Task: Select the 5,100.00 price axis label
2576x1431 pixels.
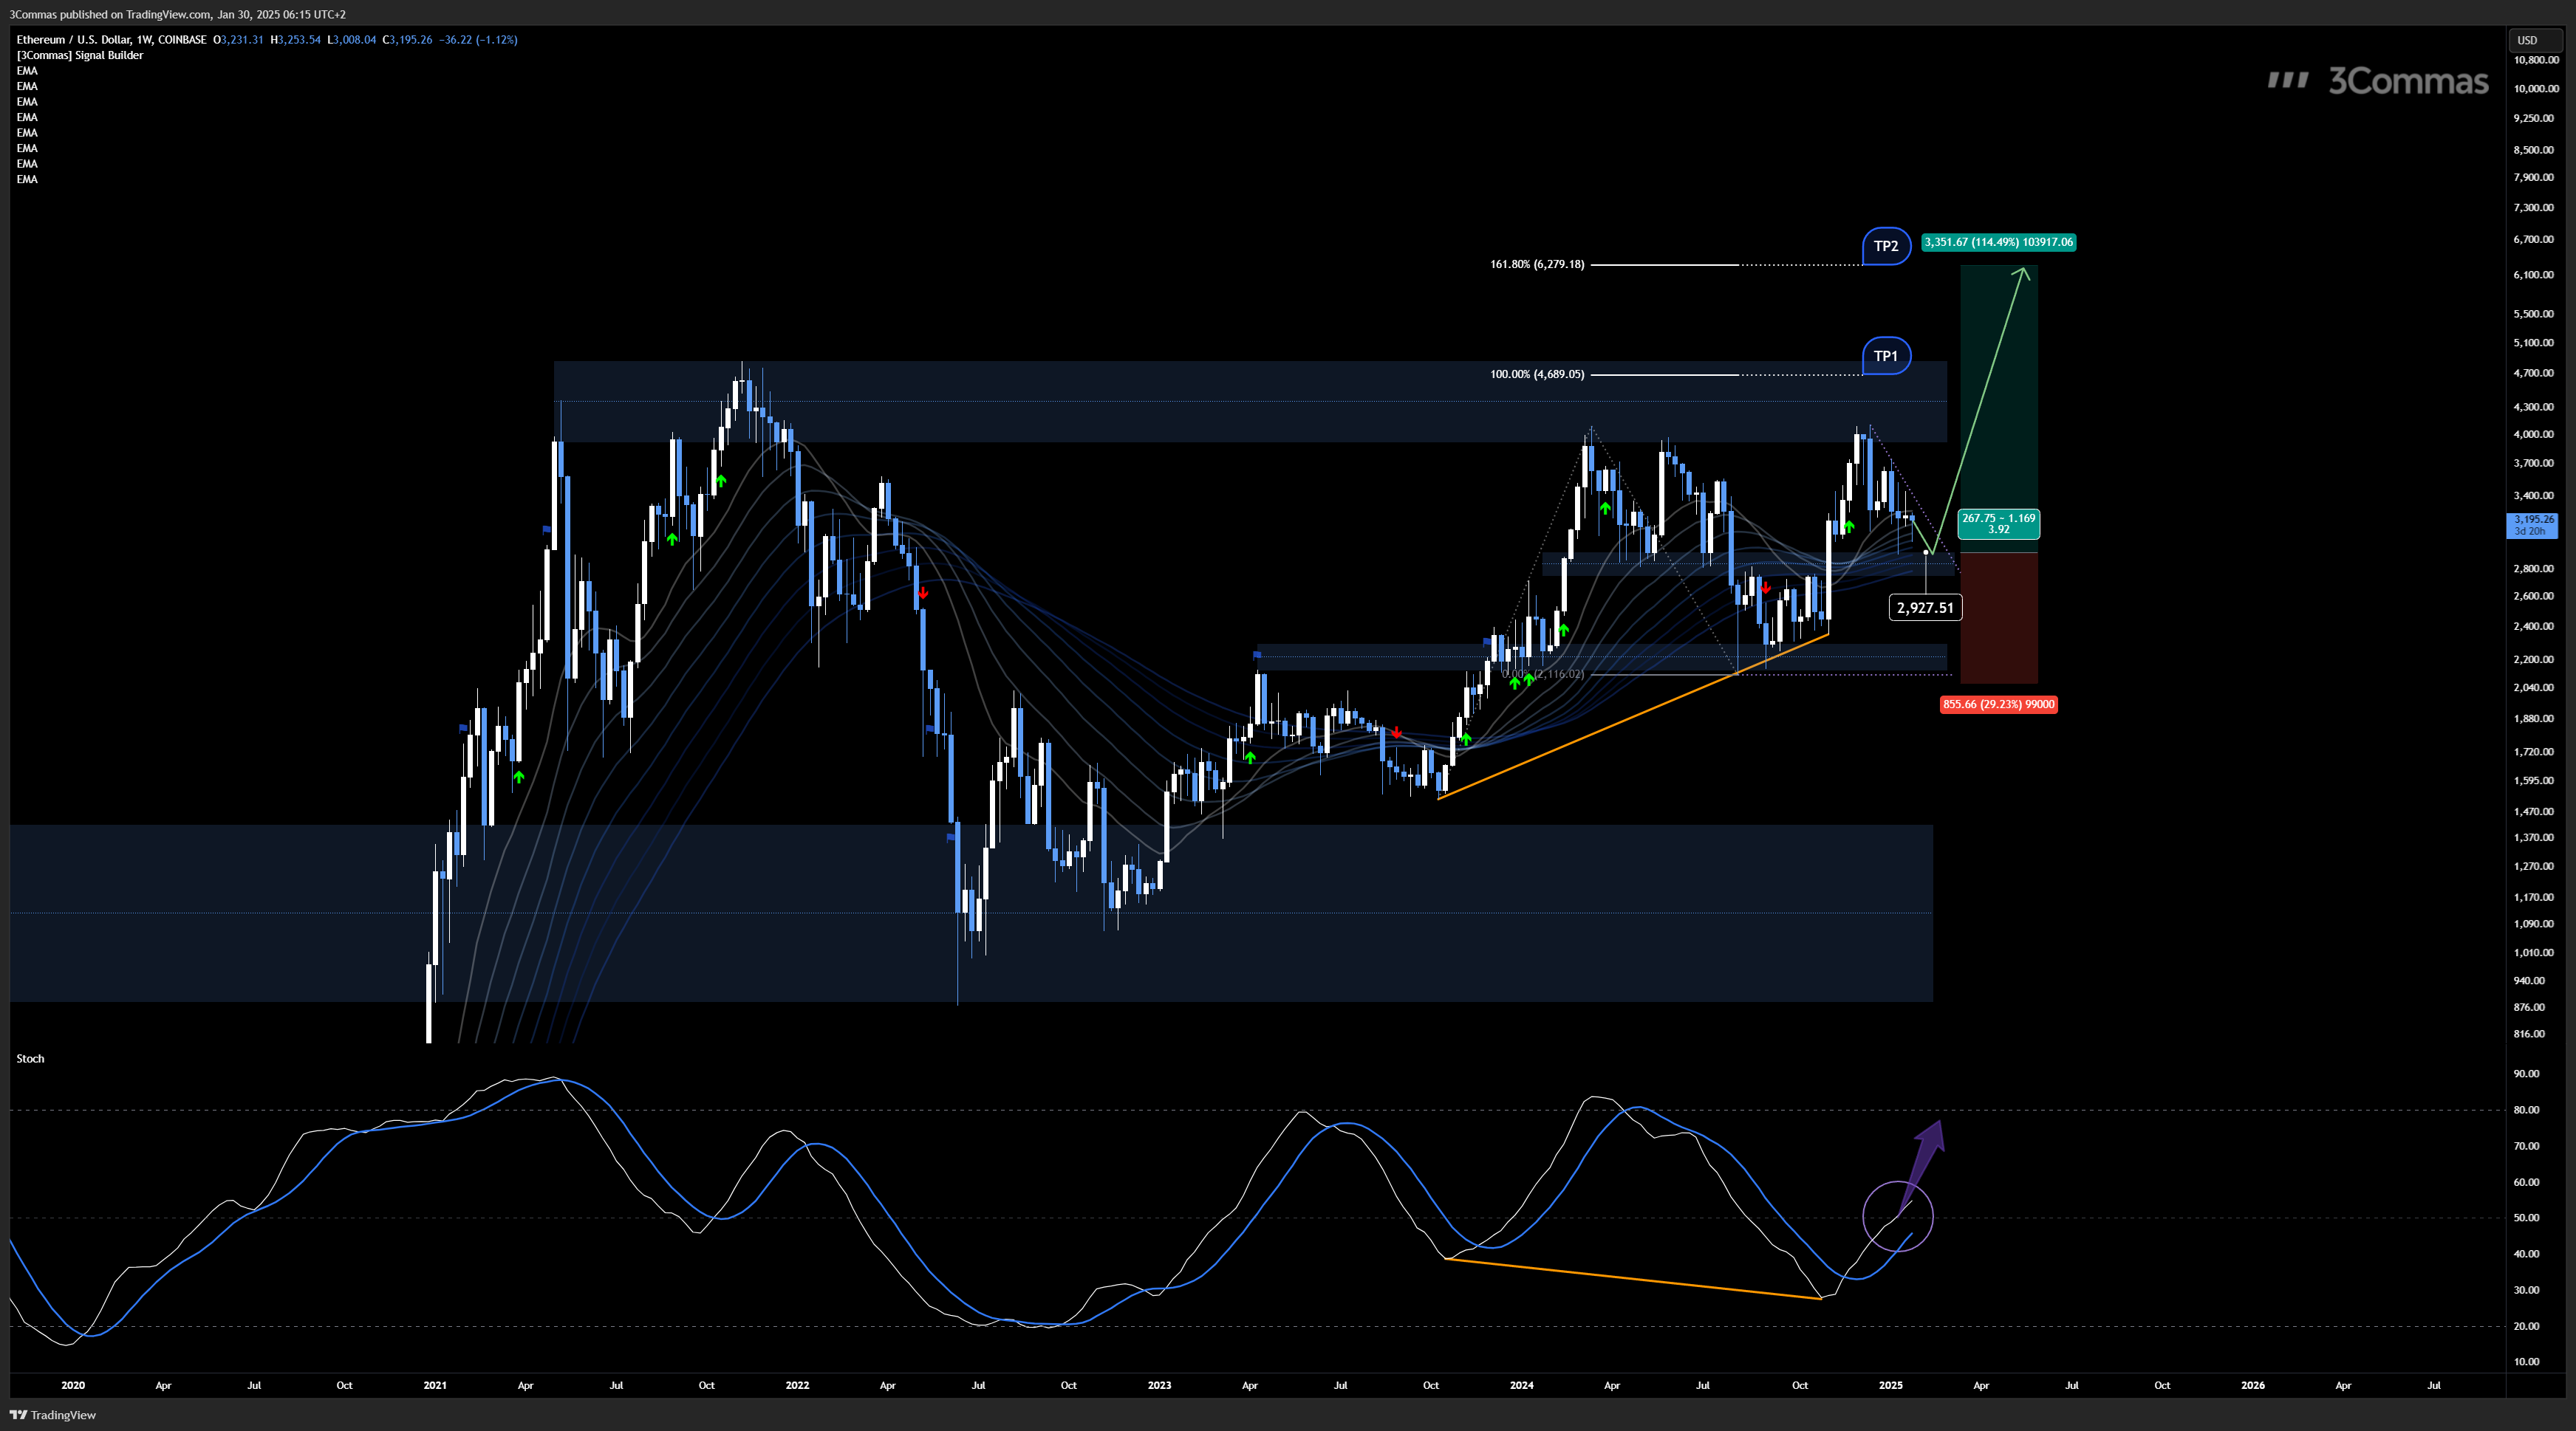Action: (2533, 342)
